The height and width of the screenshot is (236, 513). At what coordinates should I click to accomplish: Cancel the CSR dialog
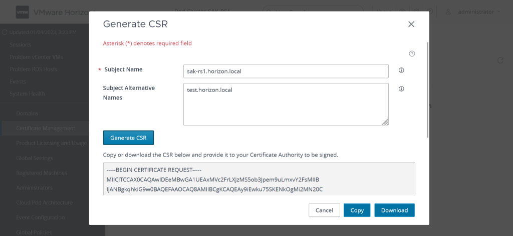324,210
